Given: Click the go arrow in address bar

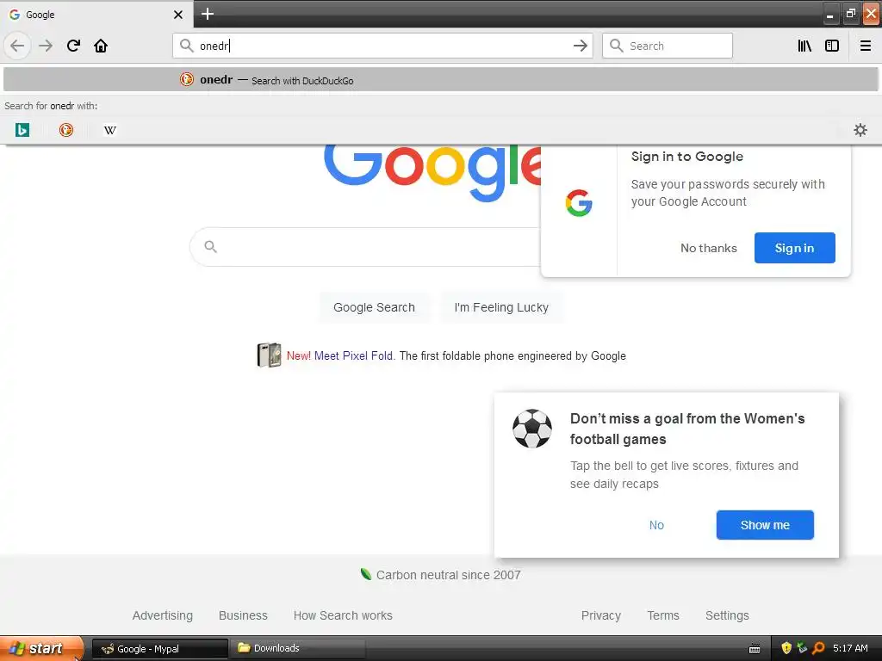Looking at the screenshot, I should [580, 46].
